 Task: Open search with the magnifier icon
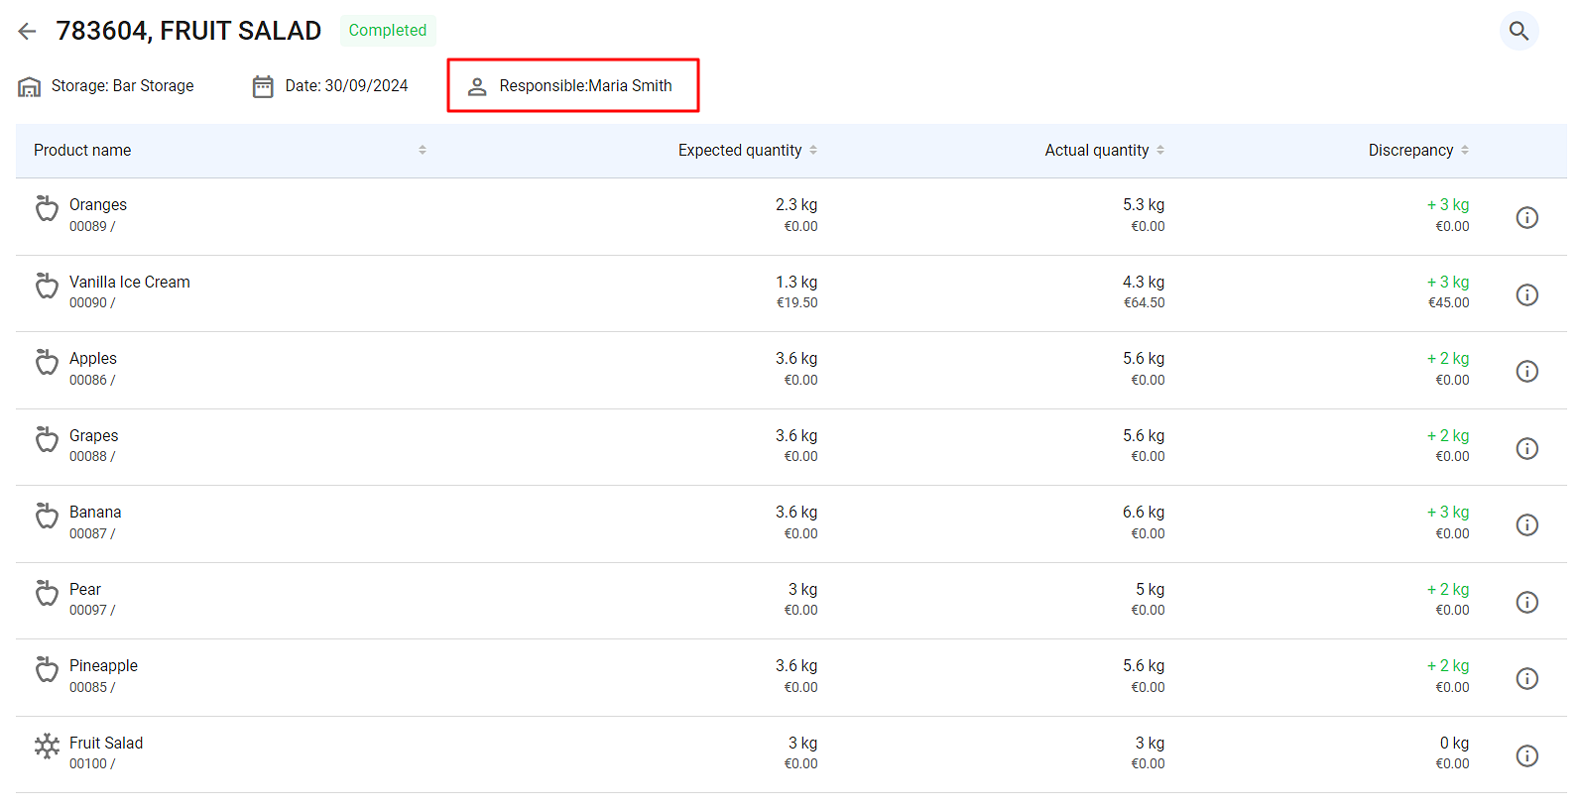point(1519,31)
